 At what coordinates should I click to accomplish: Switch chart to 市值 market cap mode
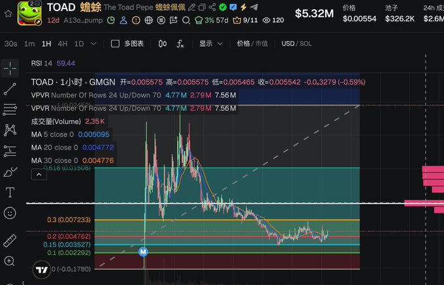click(x=261, y=44)
